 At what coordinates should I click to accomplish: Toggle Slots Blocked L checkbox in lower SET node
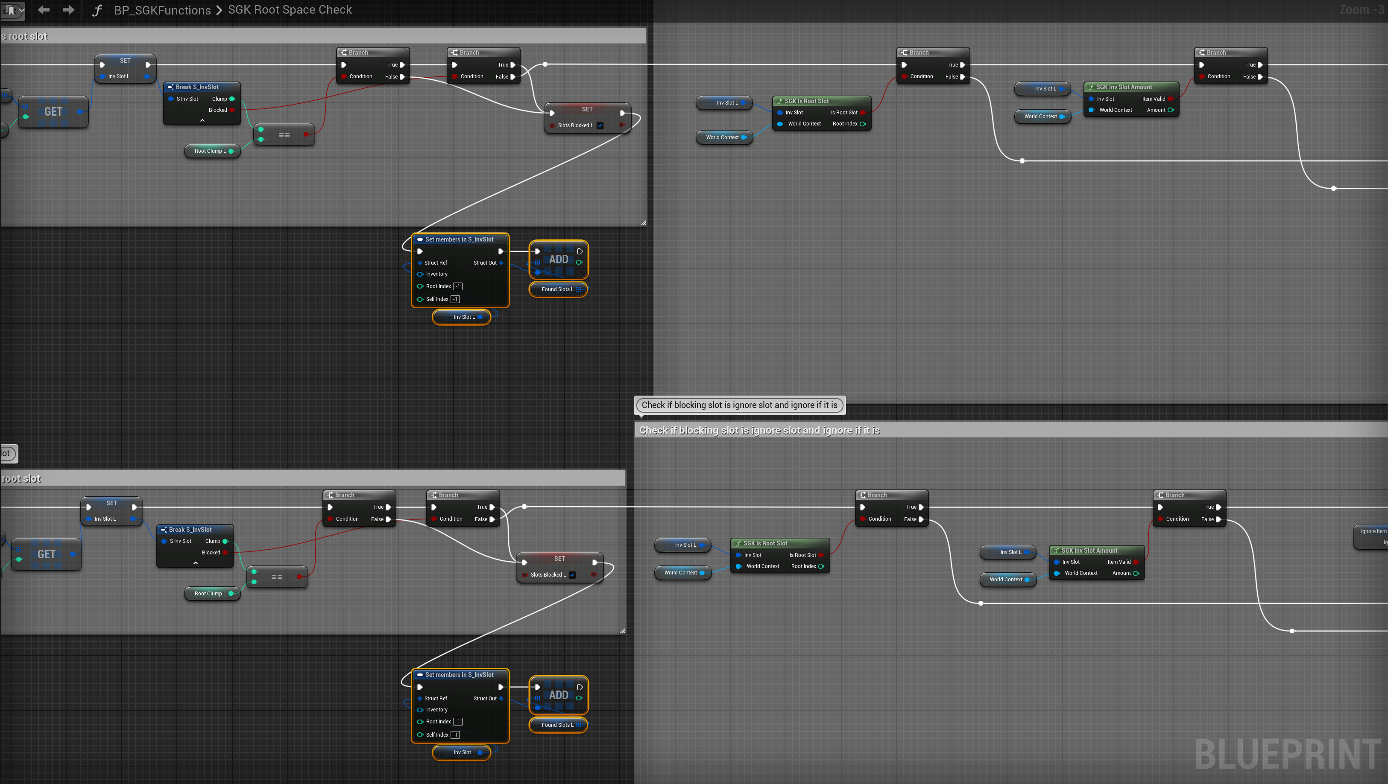click(572, 574)
